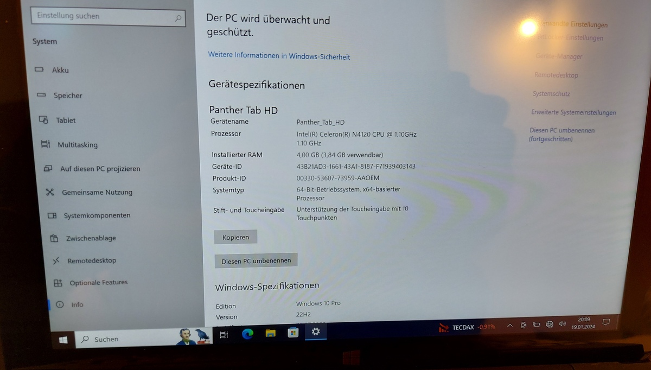Click the 64-Bit-Betriebssystem system type text
The height and width of the screenshot is (370, 651).
point(348,194)
